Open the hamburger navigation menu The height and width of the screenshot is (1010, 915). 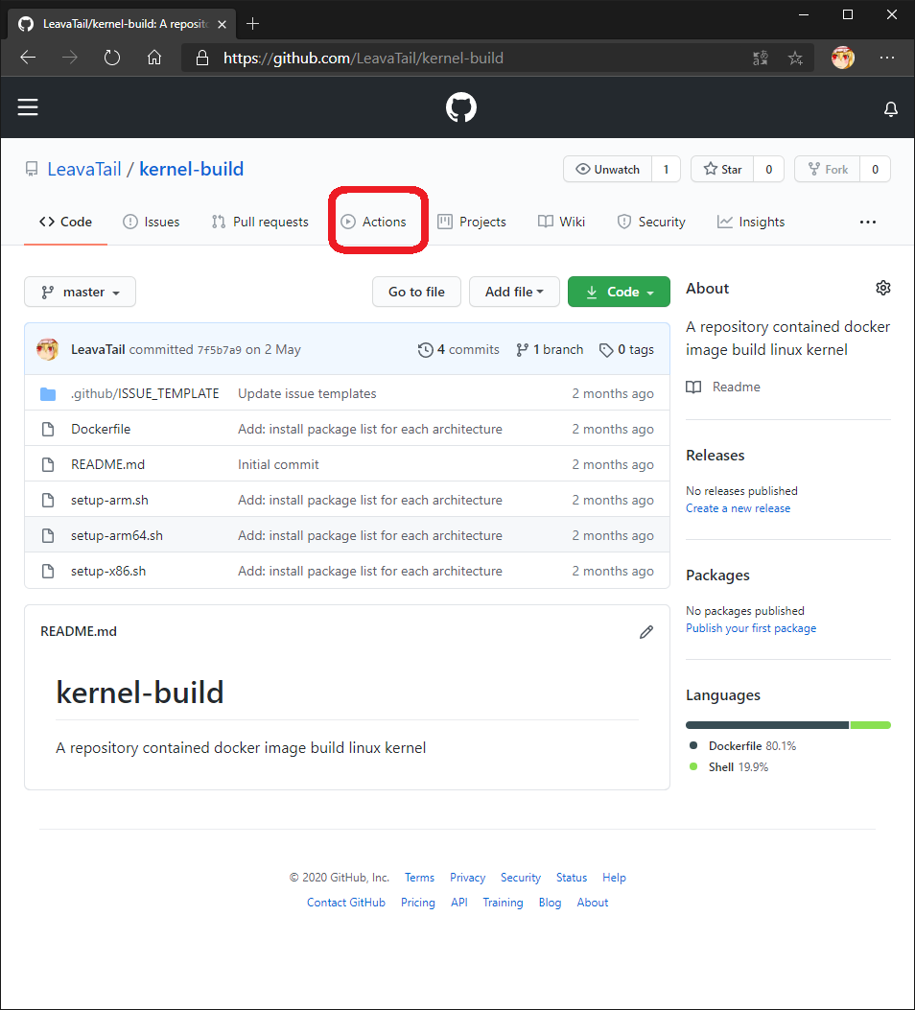[28, 106]
